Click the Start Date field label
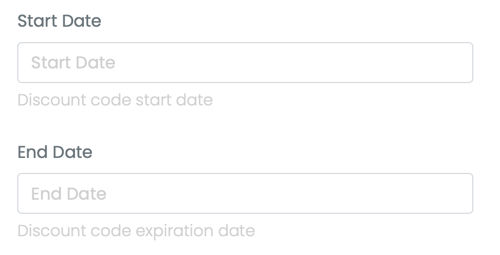The width and height of the screenshot is (500, 255). (59, 21)
